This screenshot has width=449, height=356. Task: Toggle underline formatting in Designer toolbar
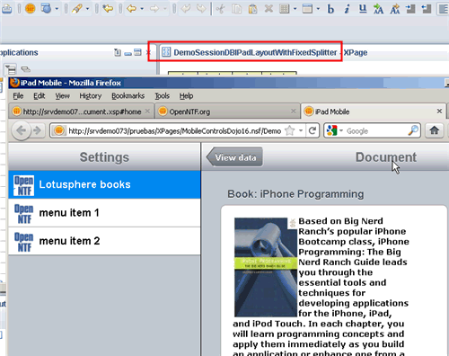pos(363,9)
